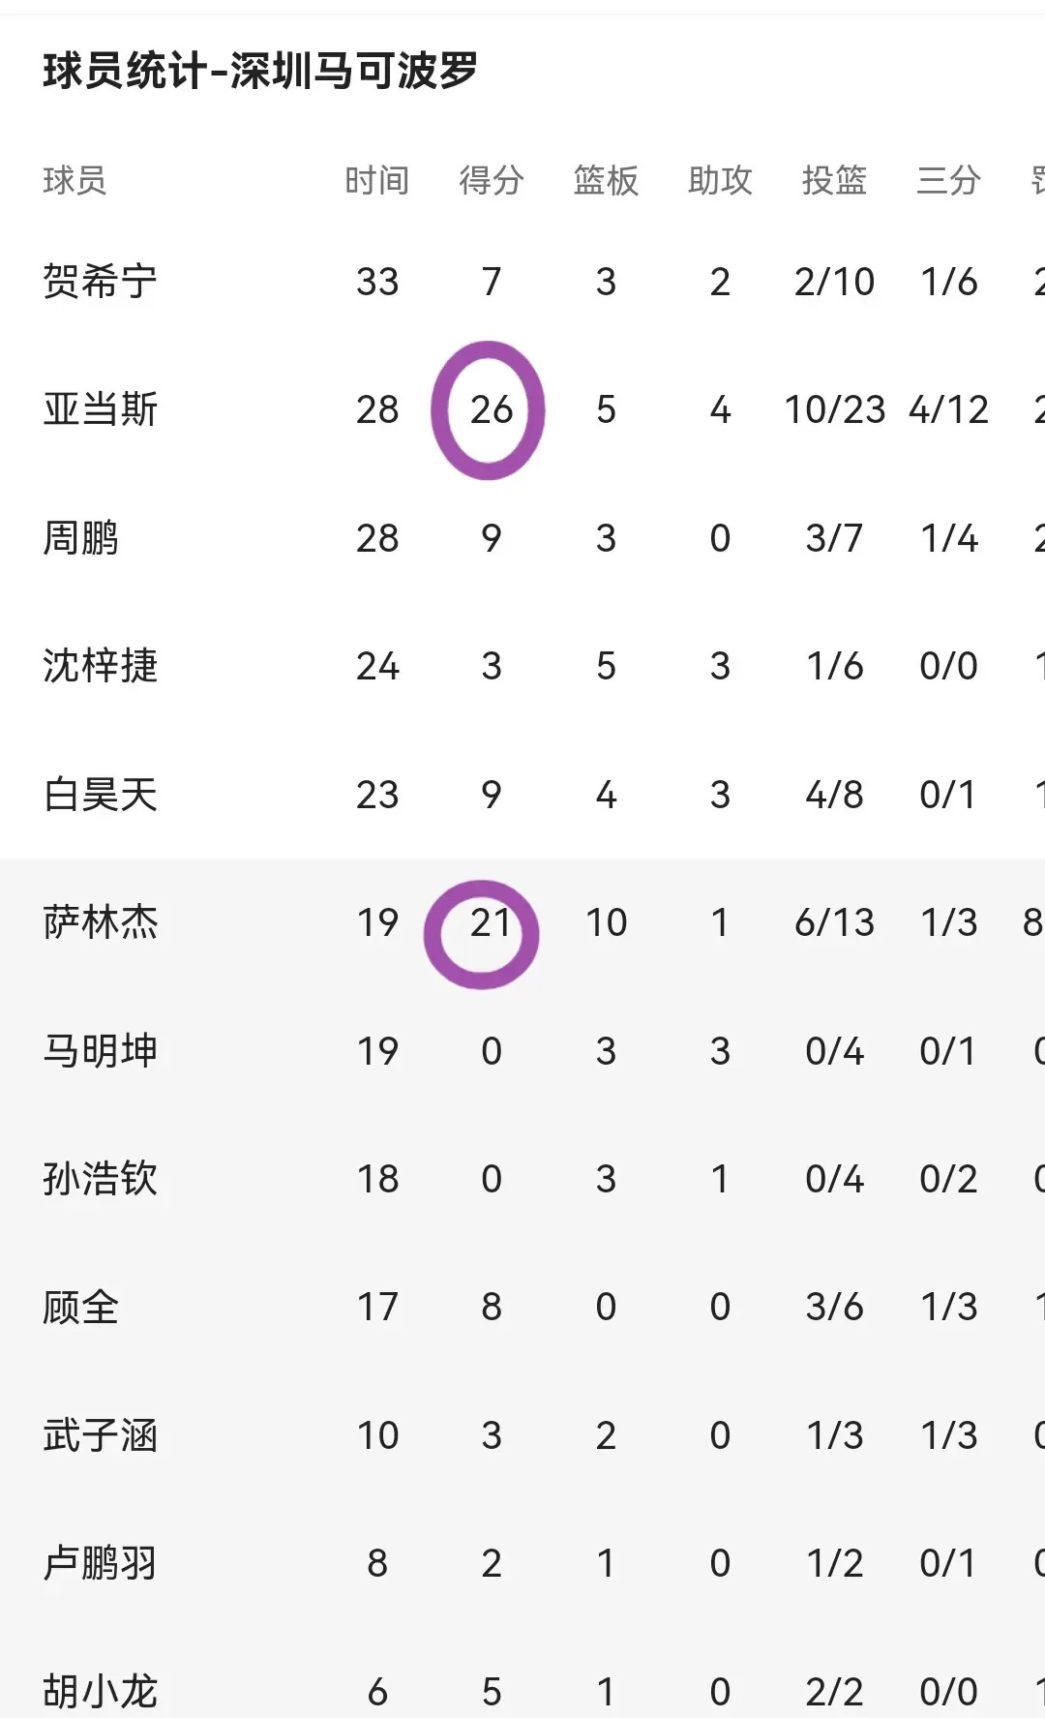Image resolution: width=1045 pixels, height=1718 pixels.
Task: Select the 三分 column header
Action: pos(948,181)
